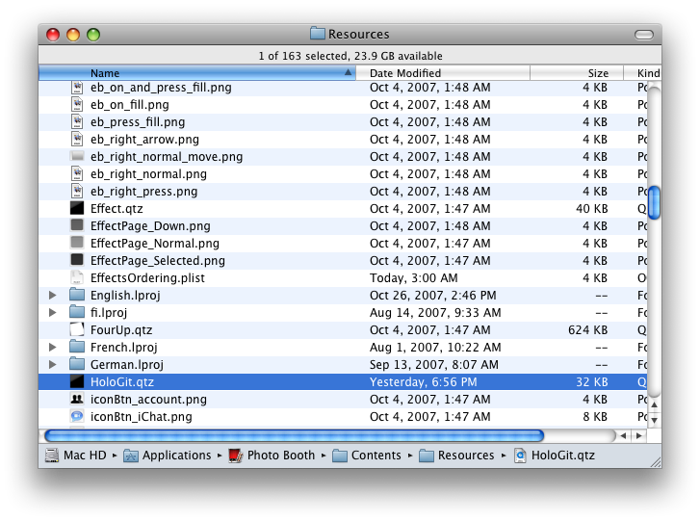Click the horizontal scroll right arrow
Viewport: 700px width, 521px height.
[638, 435]
